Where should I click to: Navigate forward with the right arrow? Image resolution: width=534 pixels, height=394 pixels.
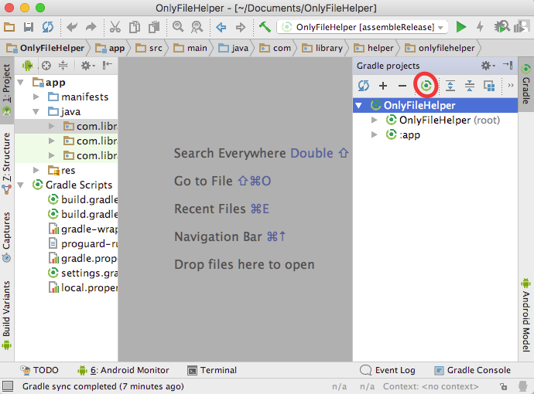tap(241, 27)
